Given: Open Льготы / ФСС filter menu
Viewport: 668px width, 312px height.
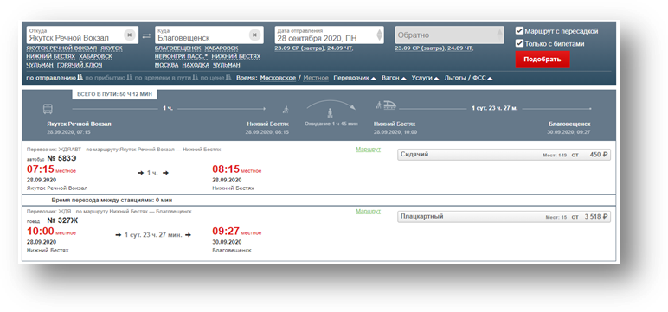Looking at the screenshot, I should [x=469, y=78].
